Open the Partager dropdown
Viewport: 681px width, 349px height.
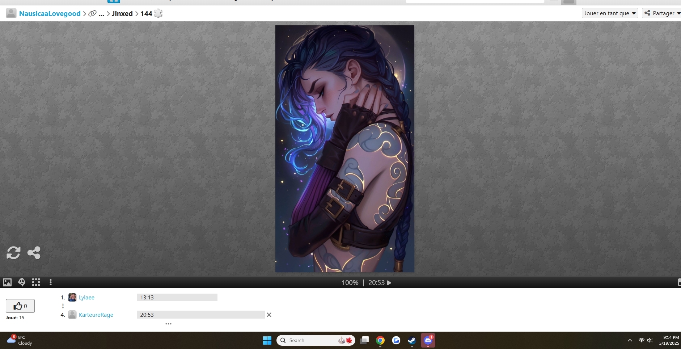[661, 13]
